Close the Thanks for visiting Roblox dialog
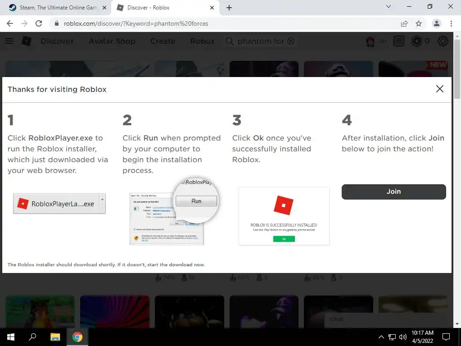 point(439,89)
